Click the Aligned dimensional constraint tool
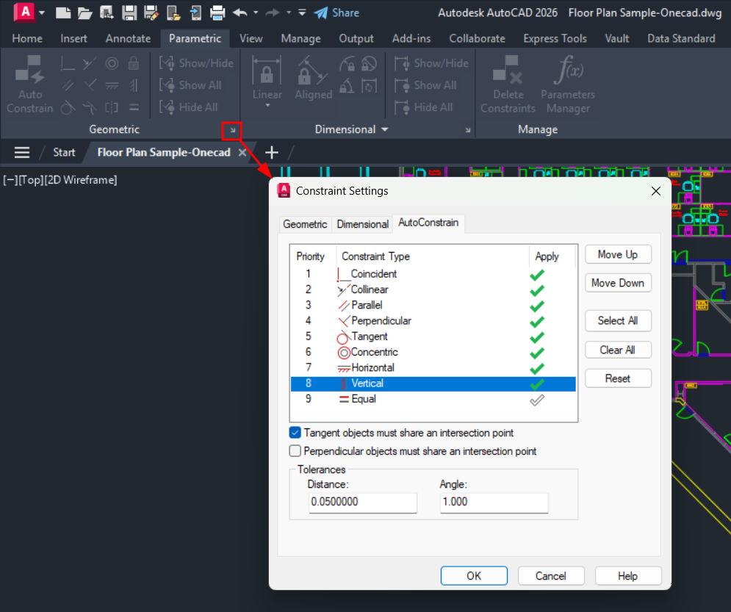731x612 pixels. pyautogui.click(x=313, y=79)
